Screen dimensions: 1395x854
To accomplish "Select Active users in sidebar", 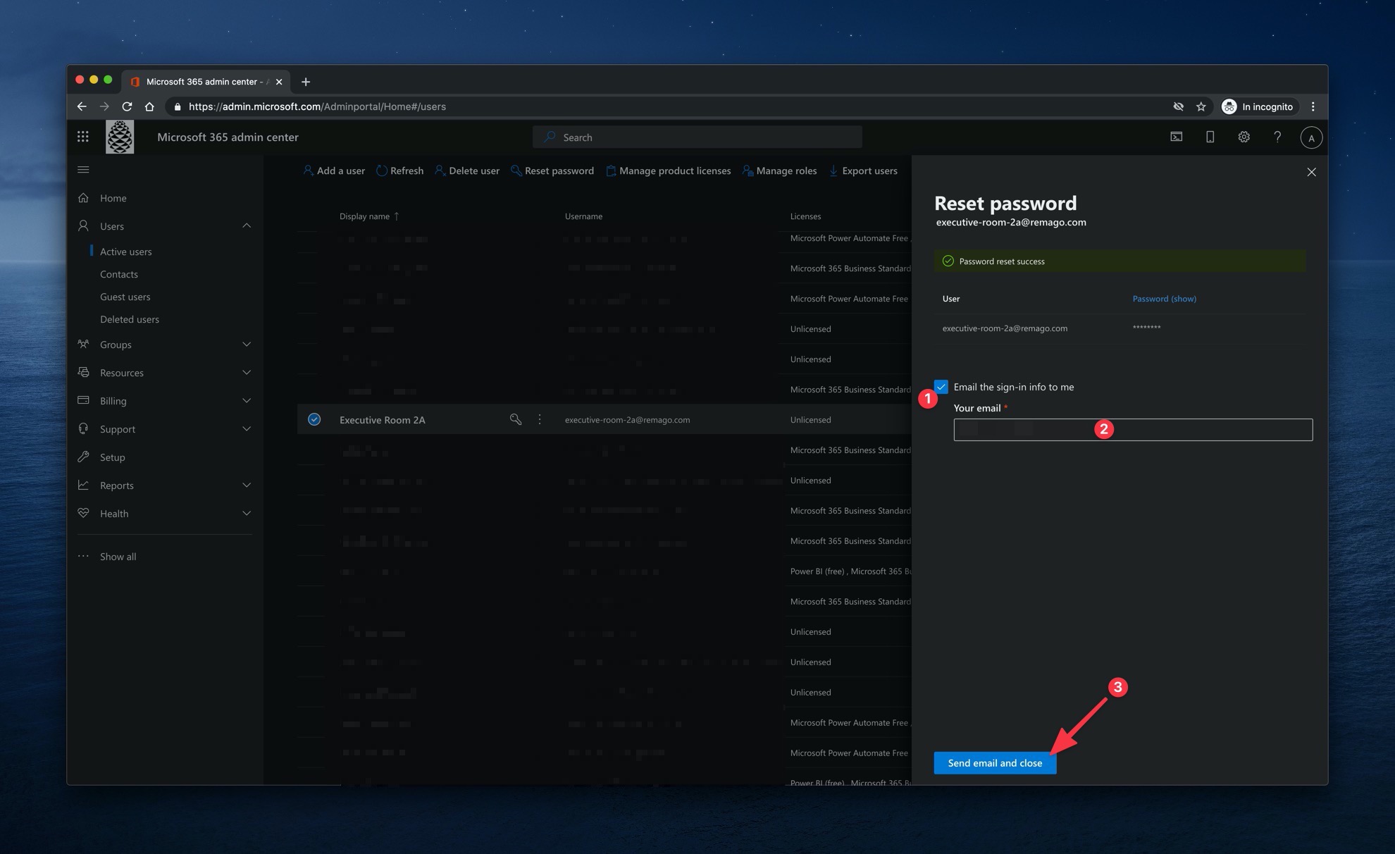I will pos(125,252).
